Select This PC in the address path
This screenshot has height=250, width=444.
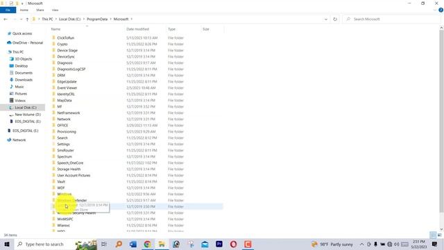[x=47, y=19]
